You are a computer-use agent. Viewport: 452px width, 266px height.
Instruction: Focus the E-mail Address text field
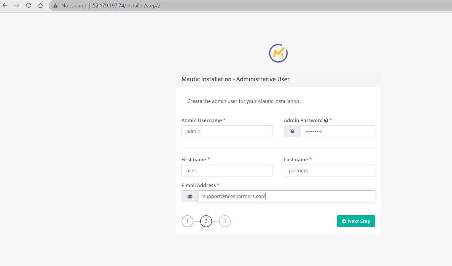[x=286, y=196]
